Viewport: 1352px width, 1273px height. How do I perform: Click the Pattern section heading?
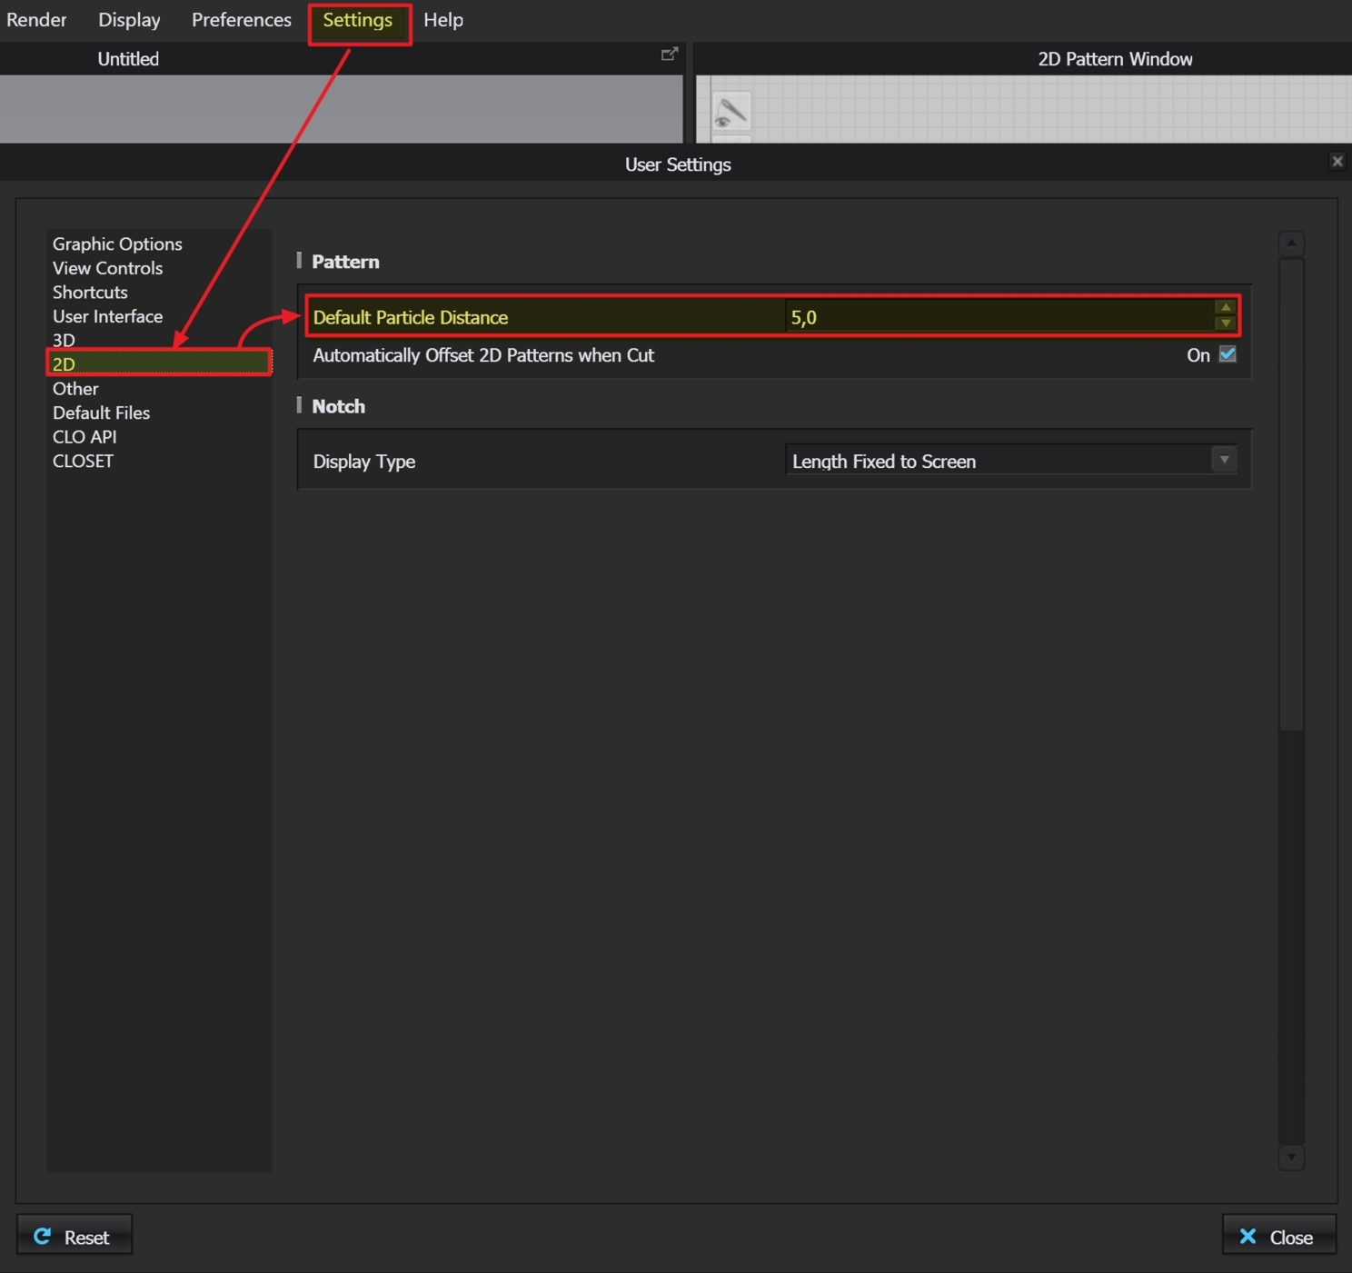click(x=345, y=262)
